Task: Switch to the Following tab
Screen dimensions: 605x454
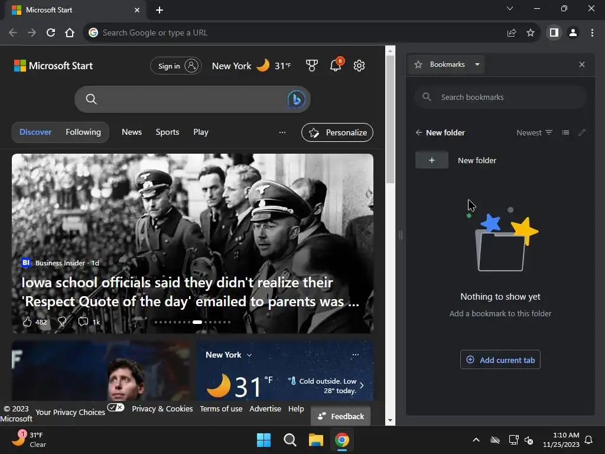Action: pos(83,132)
